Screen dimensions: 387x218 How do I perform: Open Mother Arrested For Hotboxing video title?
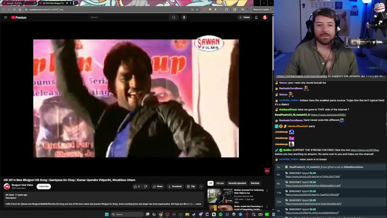tap(249, 191)
